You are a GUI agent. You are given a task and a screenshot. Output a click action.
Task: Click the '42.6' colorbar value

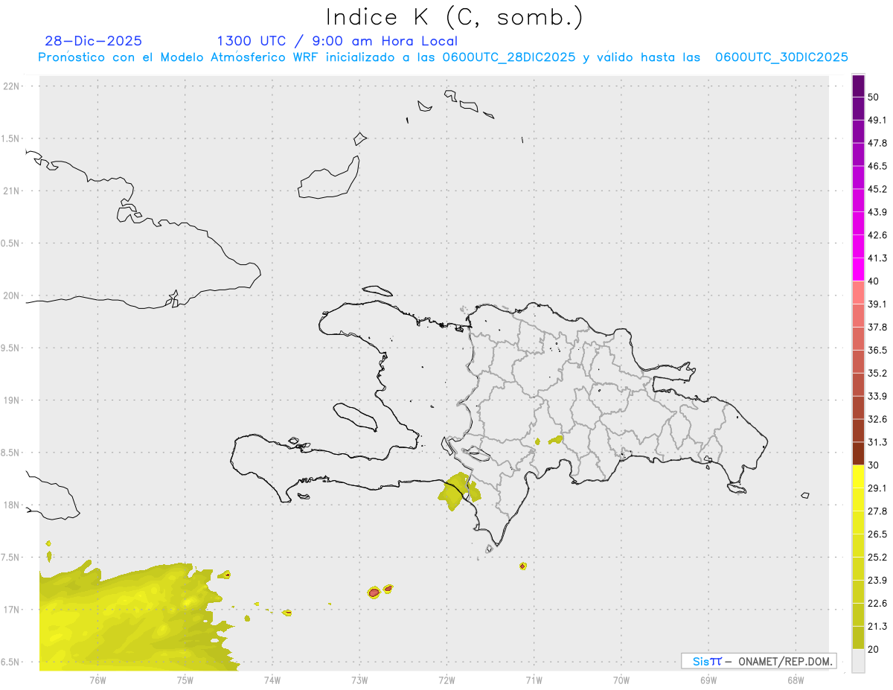877,235
